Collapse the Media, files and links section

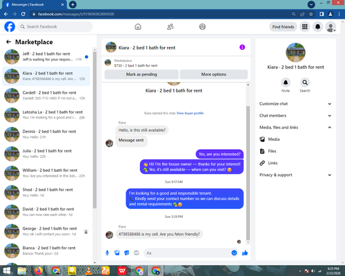pyautogui.click(x=295, y=128)
